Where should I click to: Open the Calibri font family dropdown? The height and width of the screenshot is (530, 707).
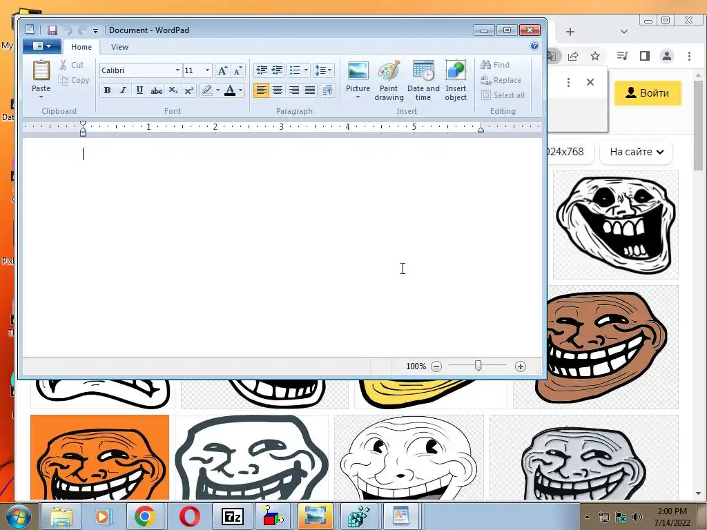point(177,70)
